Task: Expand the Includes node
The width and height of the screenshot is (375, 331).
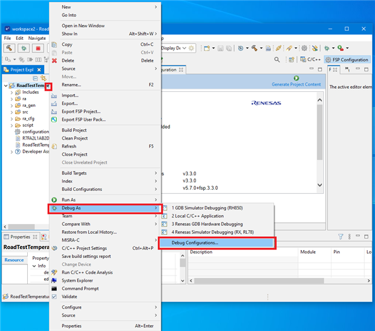Action: (x=11, y=92)
